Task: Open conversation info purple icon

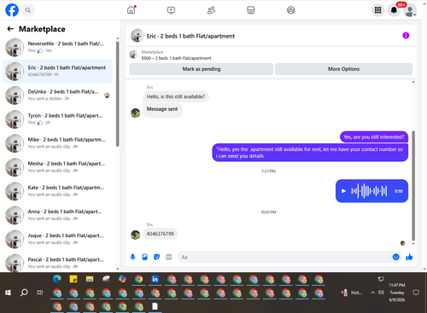Action: point(406,36)
